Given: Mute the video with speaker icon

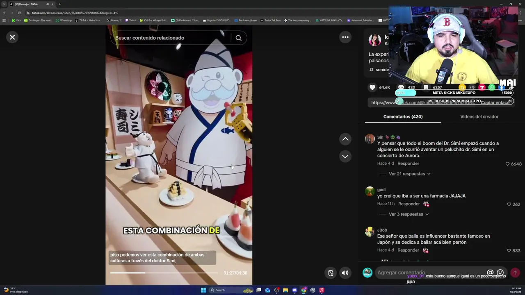Looking at the screenshot, I should [345, 273].
